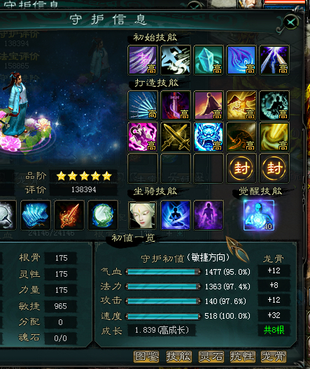Click the 敏捷 attribute value field
Viewport: 310px width, 369px height.
(61, 306)
